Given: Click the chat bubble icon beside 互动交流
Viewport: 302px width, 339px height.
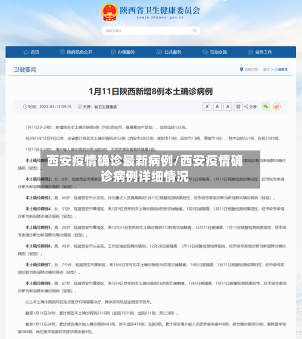Looking at the screenshot, I should tap(205, 52).
